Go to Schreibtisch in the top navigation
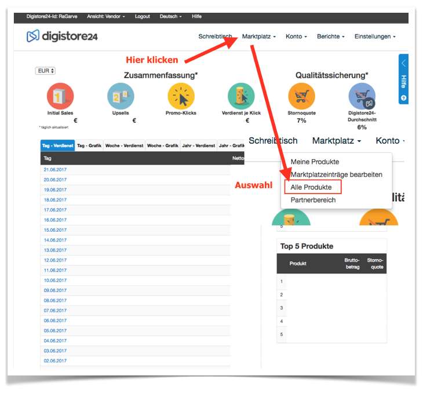 click(x=215, y=37)
